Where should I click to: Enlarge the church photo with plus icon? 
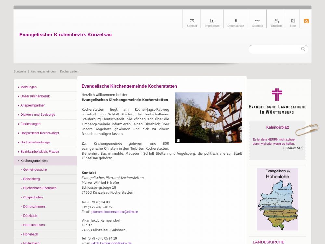tap(178, 140)
